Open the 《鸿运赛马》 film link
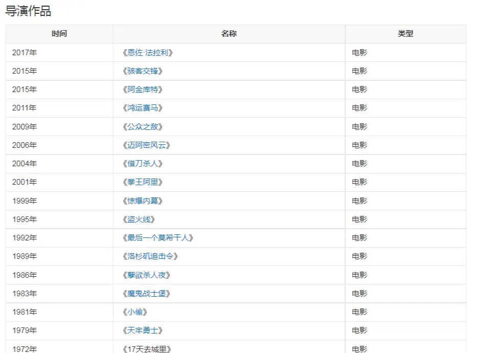 (x=143, y=108)
